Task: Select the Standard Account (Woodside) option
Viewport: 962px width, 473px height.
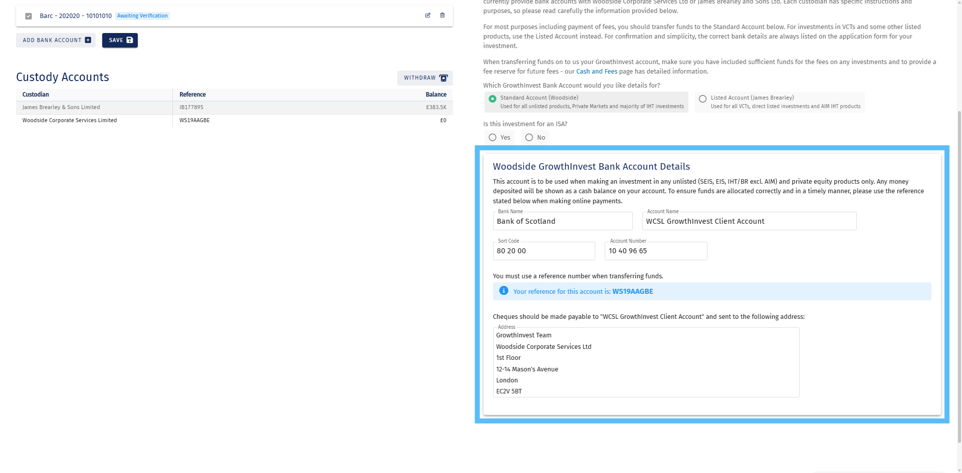Action: (492, 100)
